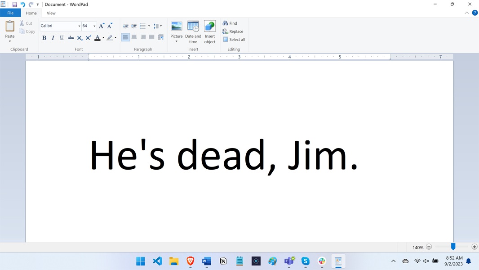The image size is (479, 270).
Task: Enable italic formatting
Action: point(53,38)
